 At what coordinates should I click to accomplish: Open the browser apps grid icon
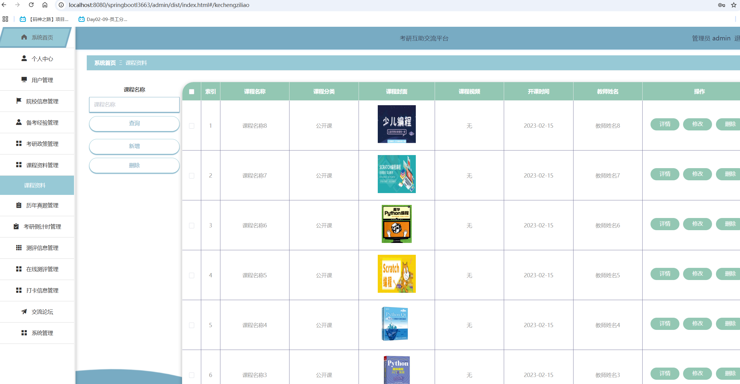(5, 19)
